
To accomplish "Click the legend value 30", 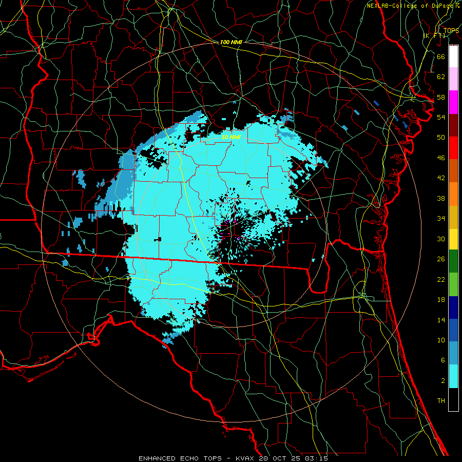I will pos(441,239).
